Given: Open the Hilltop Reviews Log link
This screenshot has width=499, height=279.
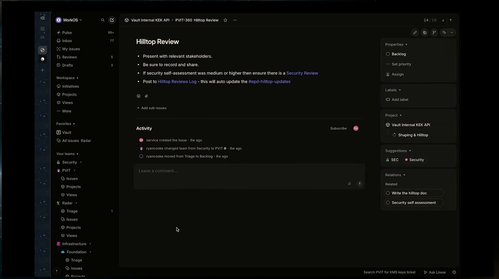Looking at the screenshot, I should [x=177, y=82].
